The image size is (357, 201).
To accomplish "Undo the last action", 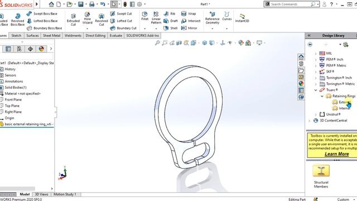I will point(103,4).
